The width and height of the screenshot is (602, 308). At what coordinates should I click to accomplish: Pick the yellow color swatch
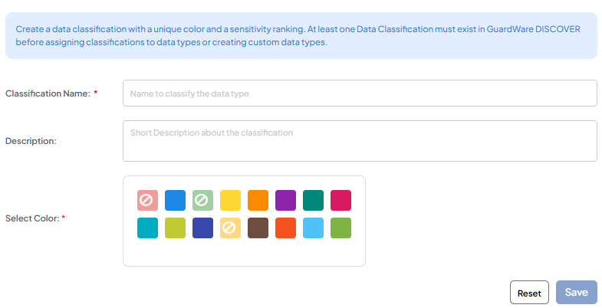click(230, 200)
